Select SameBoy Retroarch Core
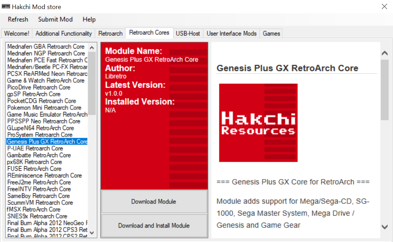Screen dimensions: 393x242 click(x=47, y=196)
